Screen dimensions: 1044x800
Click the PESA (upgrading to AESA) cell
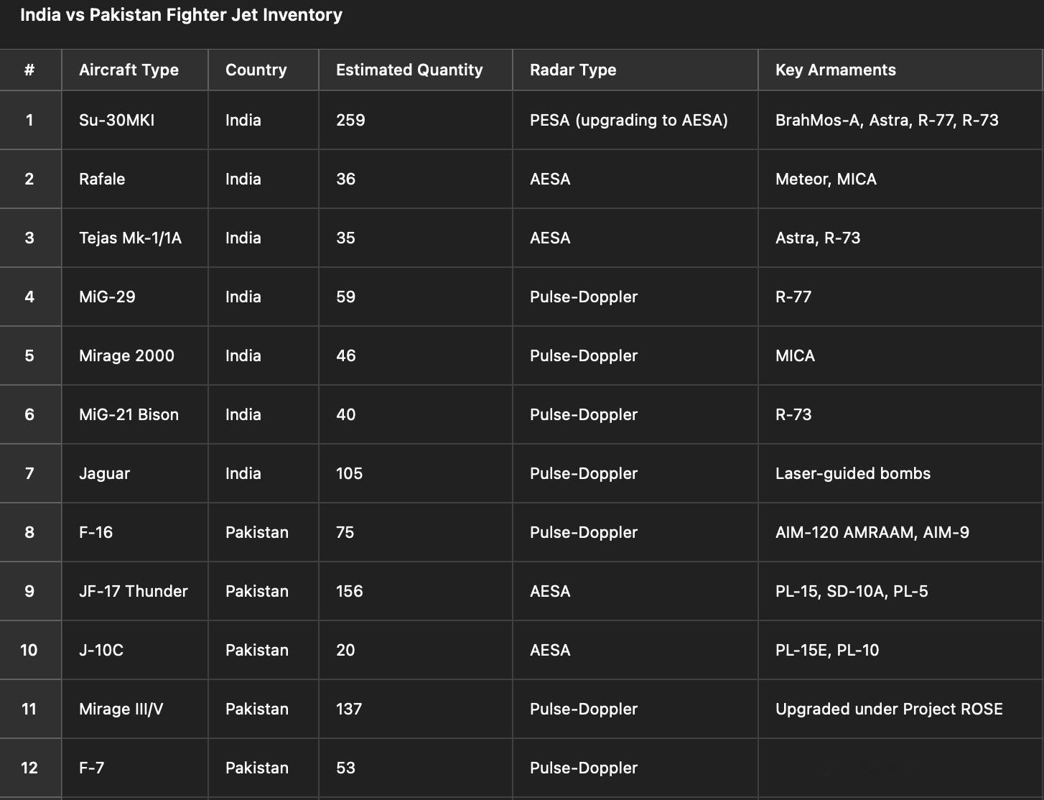pyautogui.click(x=635, y=120)
